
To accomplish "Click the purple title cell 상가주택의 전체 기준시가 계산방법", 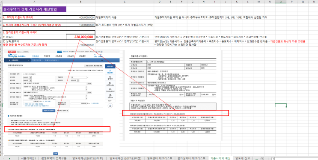I will (x=34, y=9).
